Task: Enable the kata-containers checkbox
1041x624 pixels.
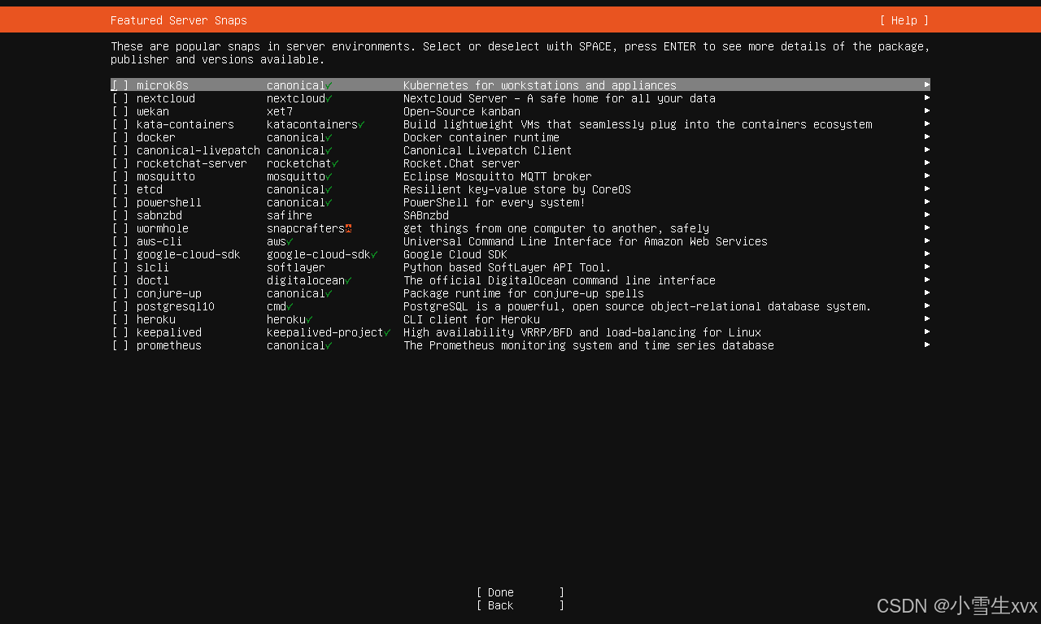Action: point(120,124)
